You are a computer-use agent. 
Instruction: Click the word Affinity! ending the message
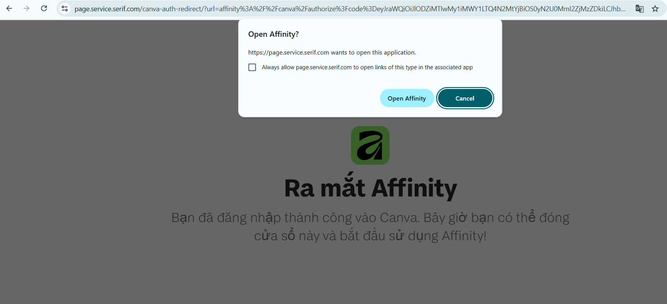464,236
